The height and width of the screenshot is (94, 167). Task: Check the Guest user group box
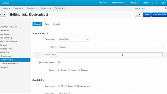(65, 86)
